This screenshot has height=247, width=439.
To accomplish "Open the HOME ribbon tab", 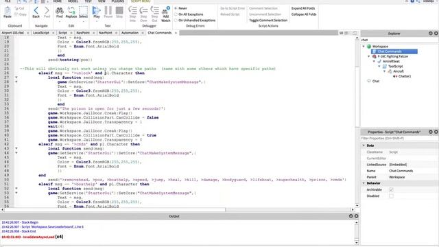I will pyautogui.click(x=57, y=1).
